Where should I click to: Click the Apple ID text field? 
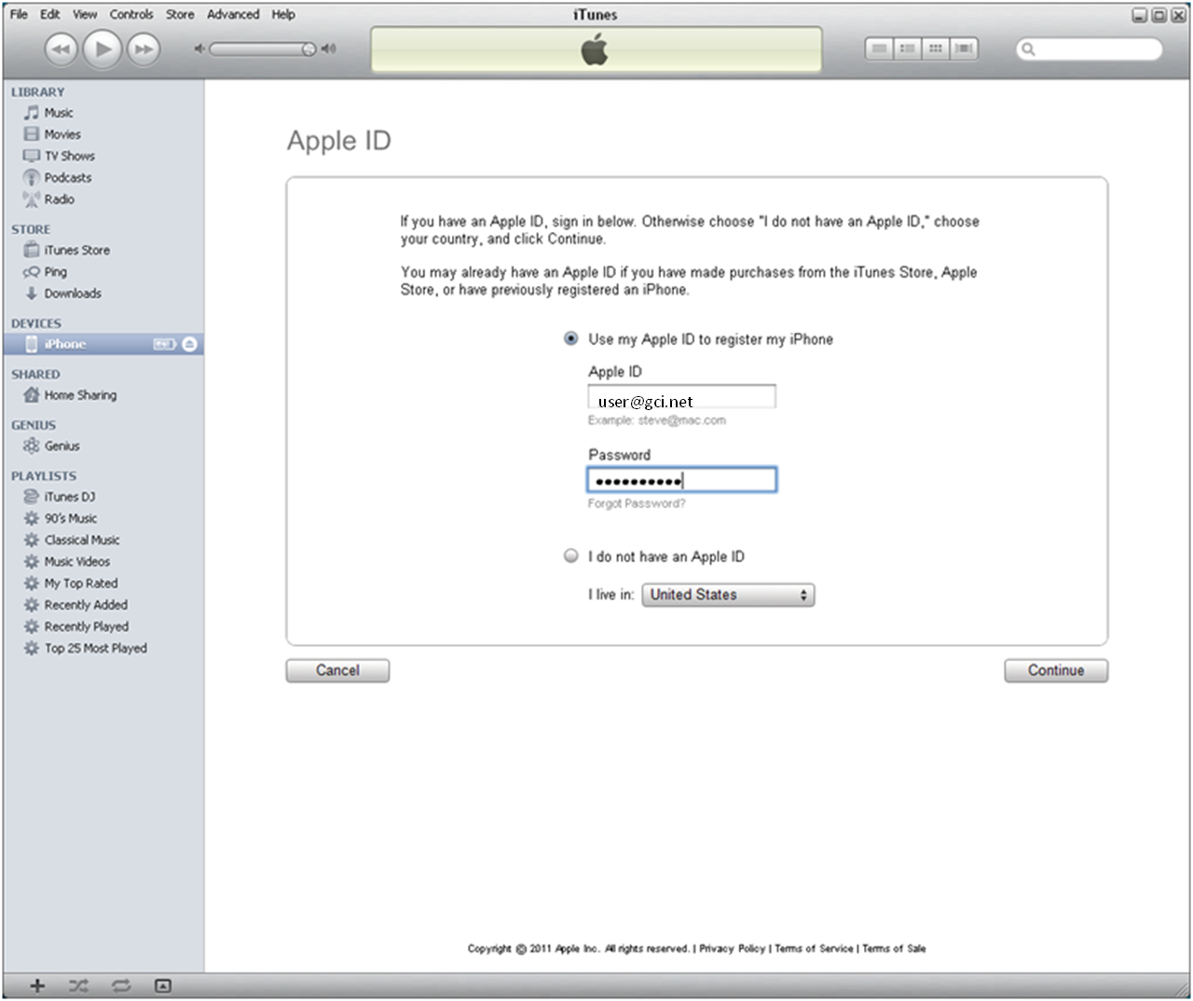pyautogui.click(x=681, y=397)
